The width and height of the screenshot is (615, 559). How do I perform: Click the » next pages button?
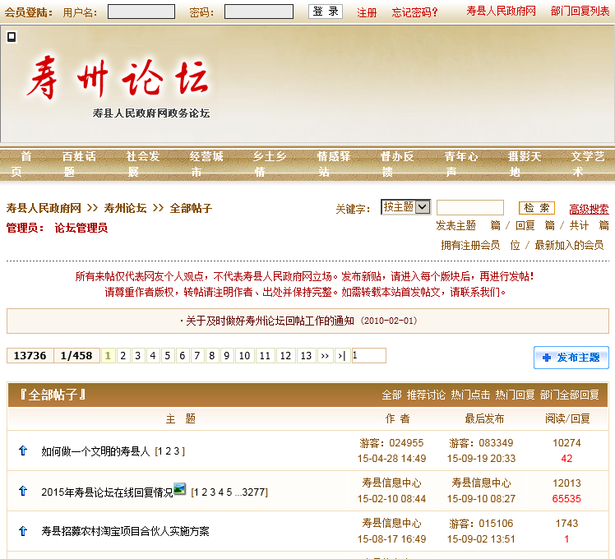[x=325, y=355]
